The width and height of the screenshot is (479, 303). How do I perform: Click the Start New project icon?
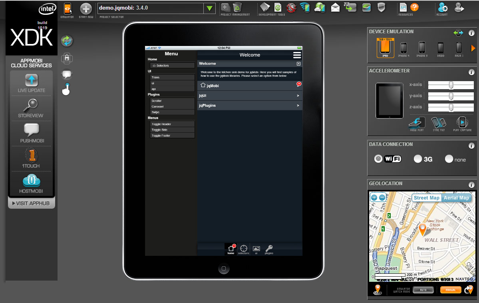coord(86,9)
